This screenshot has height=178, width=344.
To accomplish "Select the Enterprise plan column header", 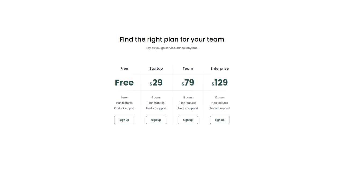I will [x=220, y=69].
